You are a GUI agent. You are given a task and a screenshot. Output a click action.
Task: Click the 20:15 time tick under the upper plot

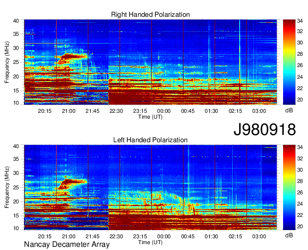click(44, 111)
